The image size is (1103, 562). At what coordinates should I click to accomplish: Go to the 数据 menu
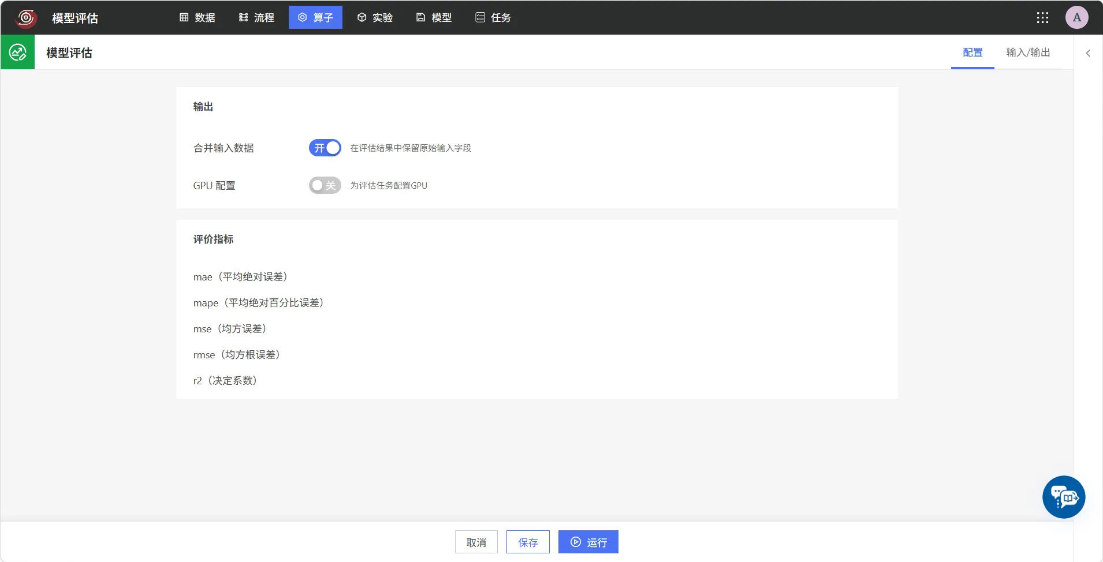coord(198,17)
